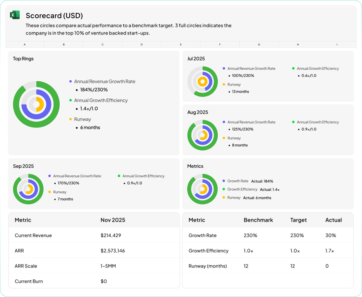The image size is (362, 297).
Task: Click yellow Runway dot in Metrics card
Action: [x=224, y=197]
